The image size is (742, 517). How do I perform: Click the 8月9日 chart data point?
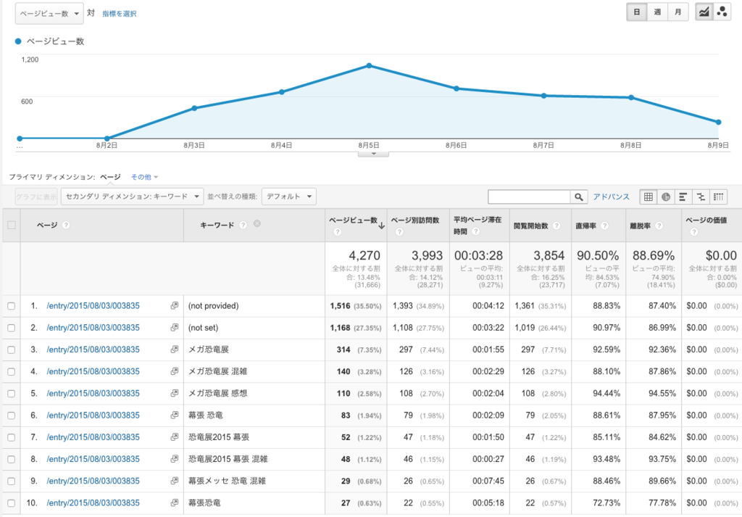click(718, 122)
